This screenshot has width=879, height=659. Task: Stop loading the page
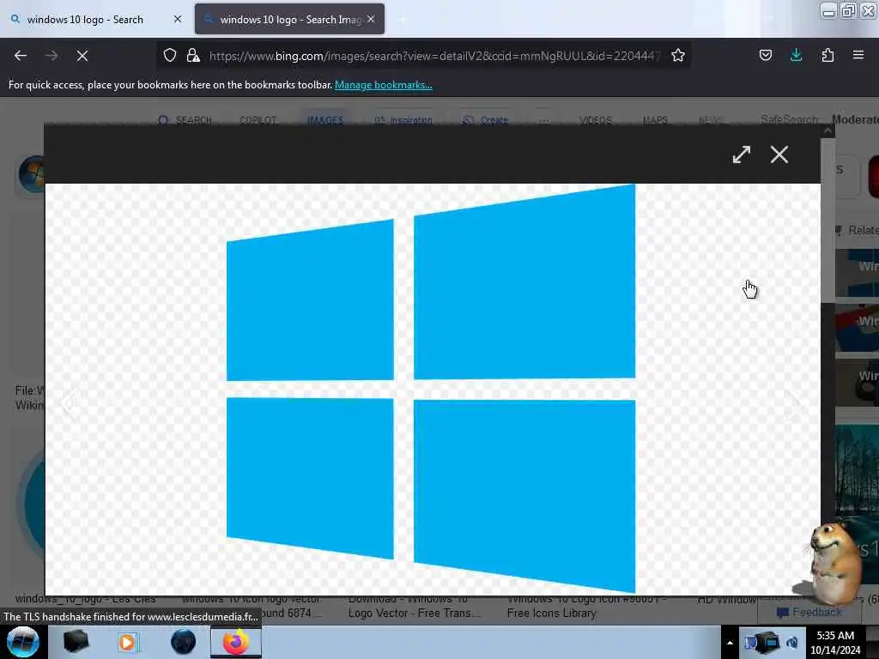coord(82,56)
